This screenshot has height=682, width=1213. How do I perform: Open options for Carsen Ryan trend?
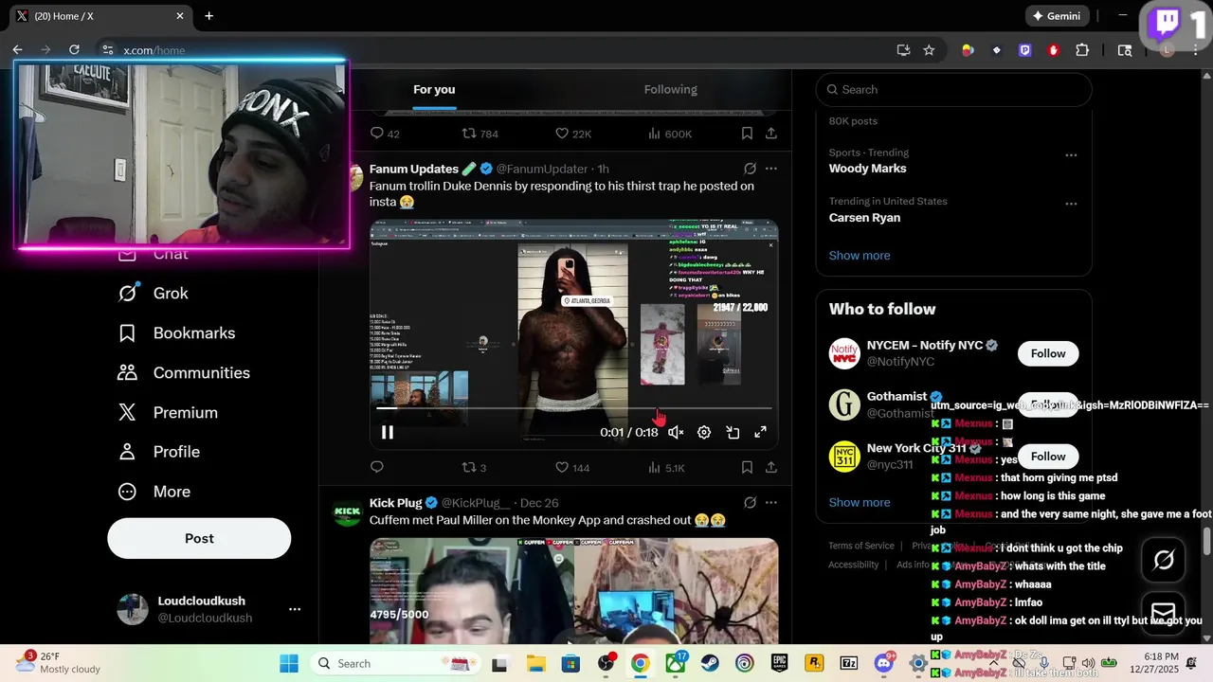click(x=1071, y=204)
